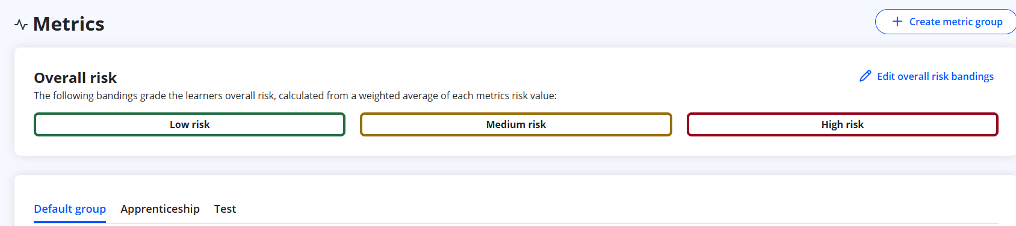Click the bandings description sentence
Viewport: 1016px width, 226px height.
[x=295, y=96]
